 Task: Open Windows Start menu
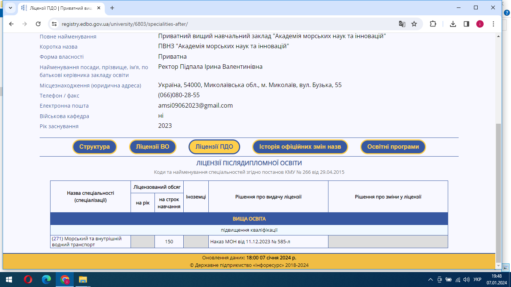(9, 280)
